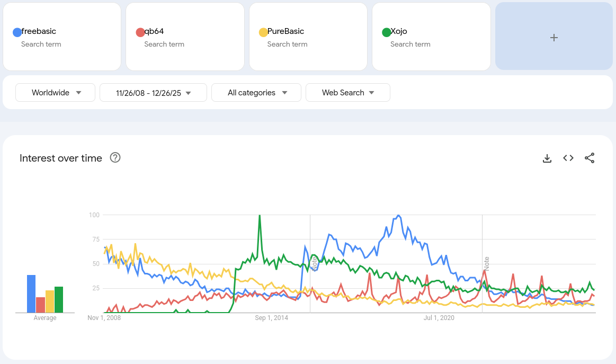Click the Note marker near 2016
The height and width of the screenshot is (364, 616).
[x=314, y=263]
